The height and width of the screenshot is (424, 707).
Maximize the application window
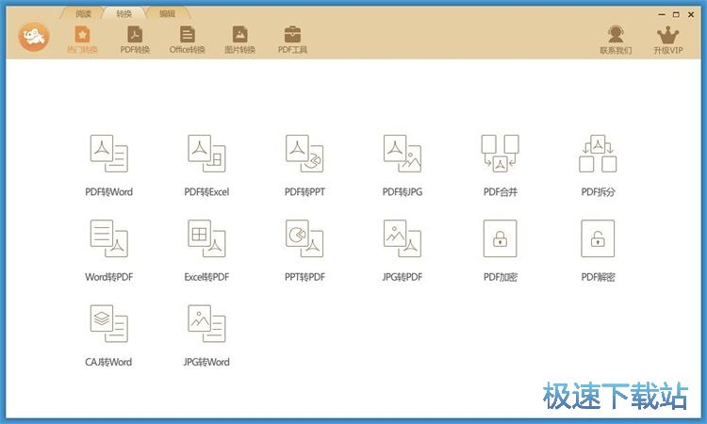[x=676, y=14]
